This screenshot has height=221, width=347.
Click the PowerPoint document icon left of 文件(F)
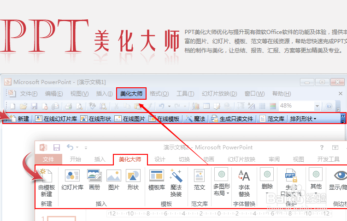coord(12,94)
